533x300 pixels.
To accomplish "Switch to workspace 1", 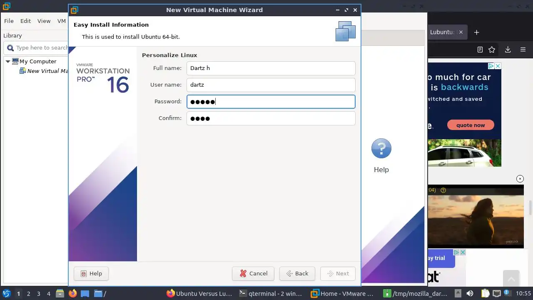I will 18,294.
